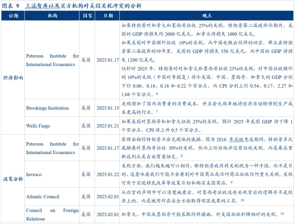Click the date 2025.01.15

108,108
